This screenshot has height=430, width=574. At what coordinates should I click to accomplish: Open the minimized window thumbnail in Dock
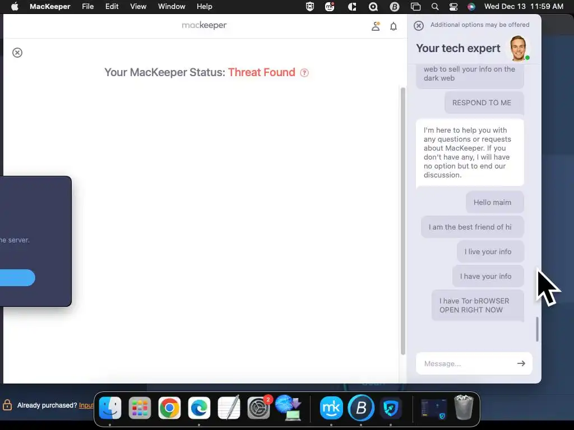[434, 408]
